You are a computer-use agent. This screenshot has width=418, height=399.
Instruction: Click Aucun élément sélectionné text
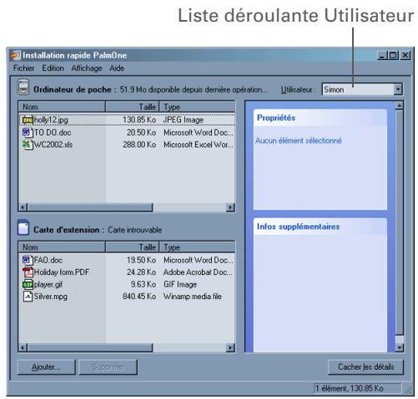[299, 141]
